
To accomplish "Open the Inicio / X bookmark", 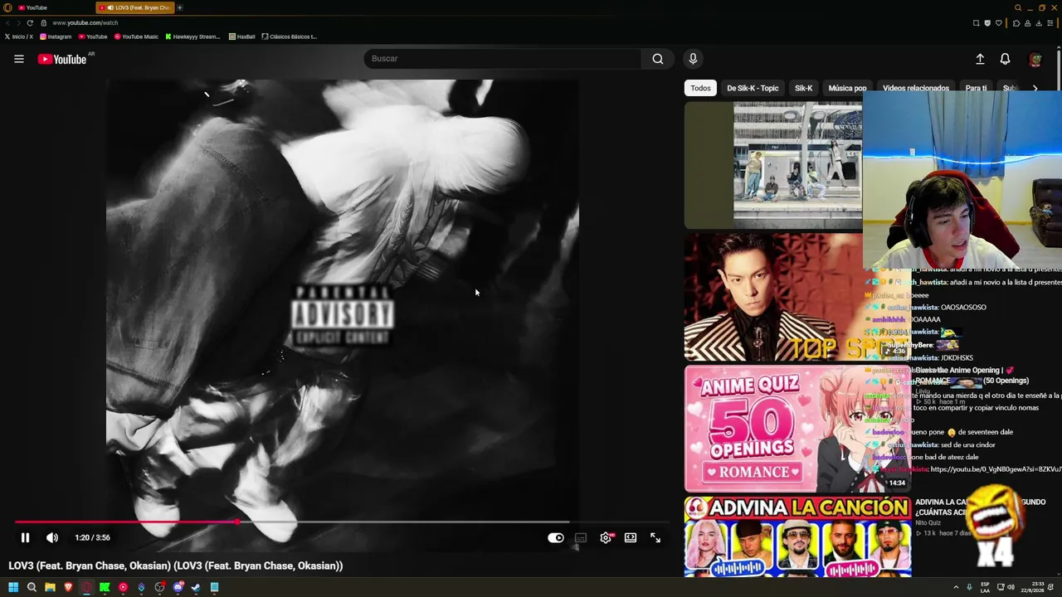I will pyautogui.click(x=18, y=36).
